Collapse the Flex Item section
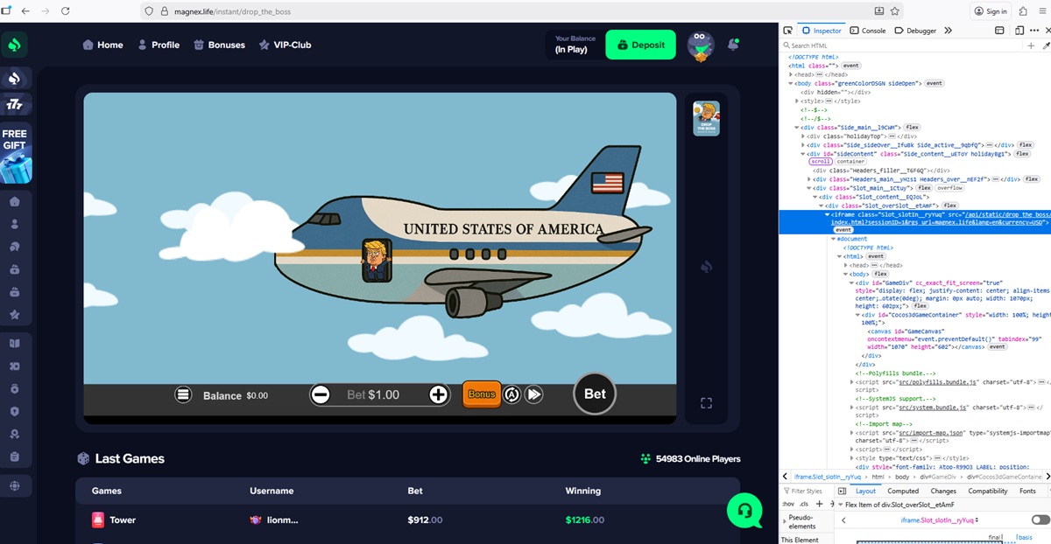Viewport: 1051px width, 544px height. point(841,505)
